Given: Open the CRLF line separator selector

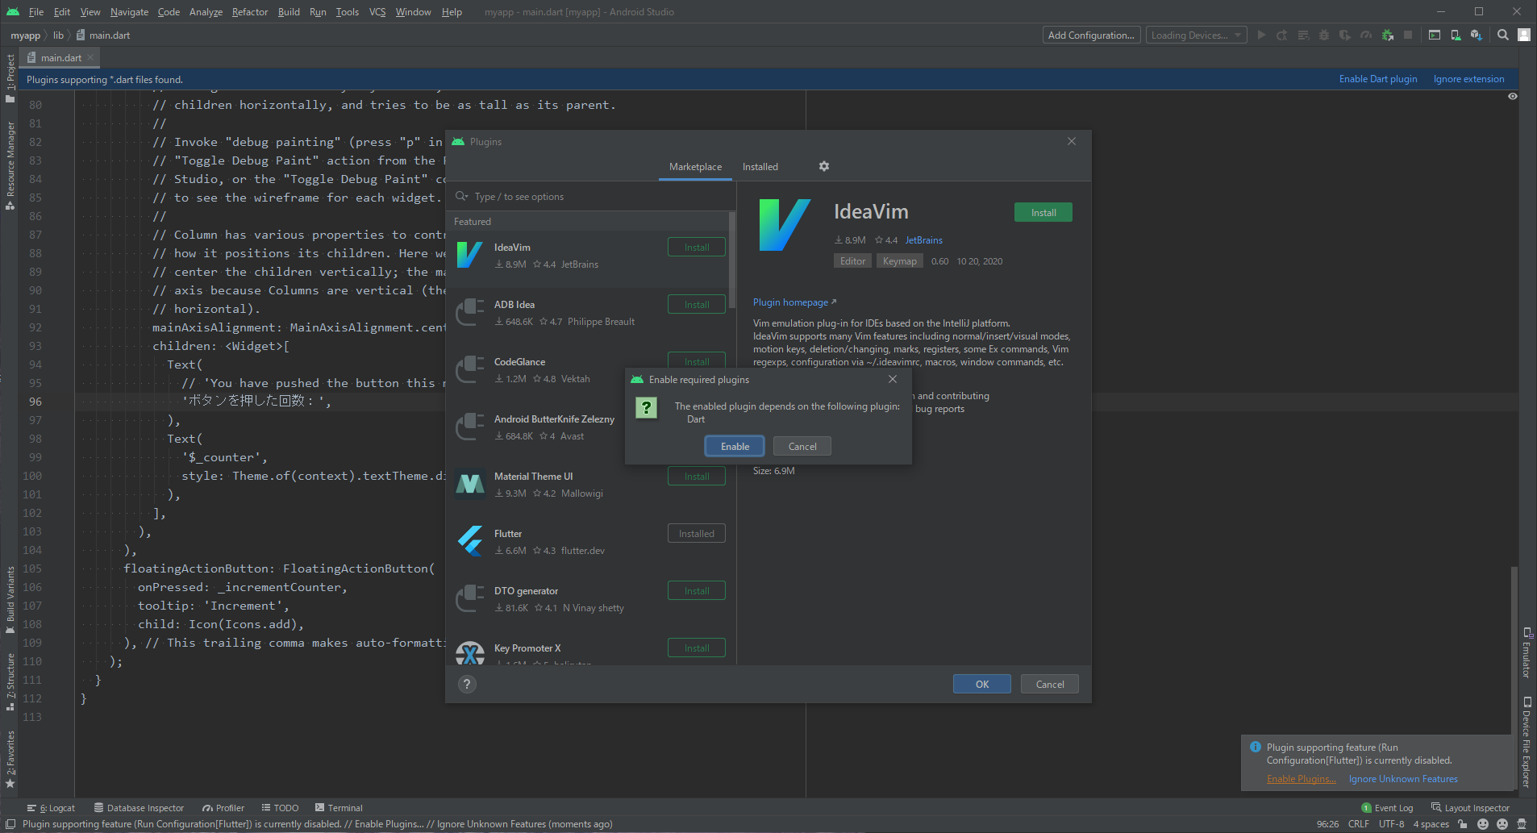Looking at the screenshot, I should tap(1358, 824).
